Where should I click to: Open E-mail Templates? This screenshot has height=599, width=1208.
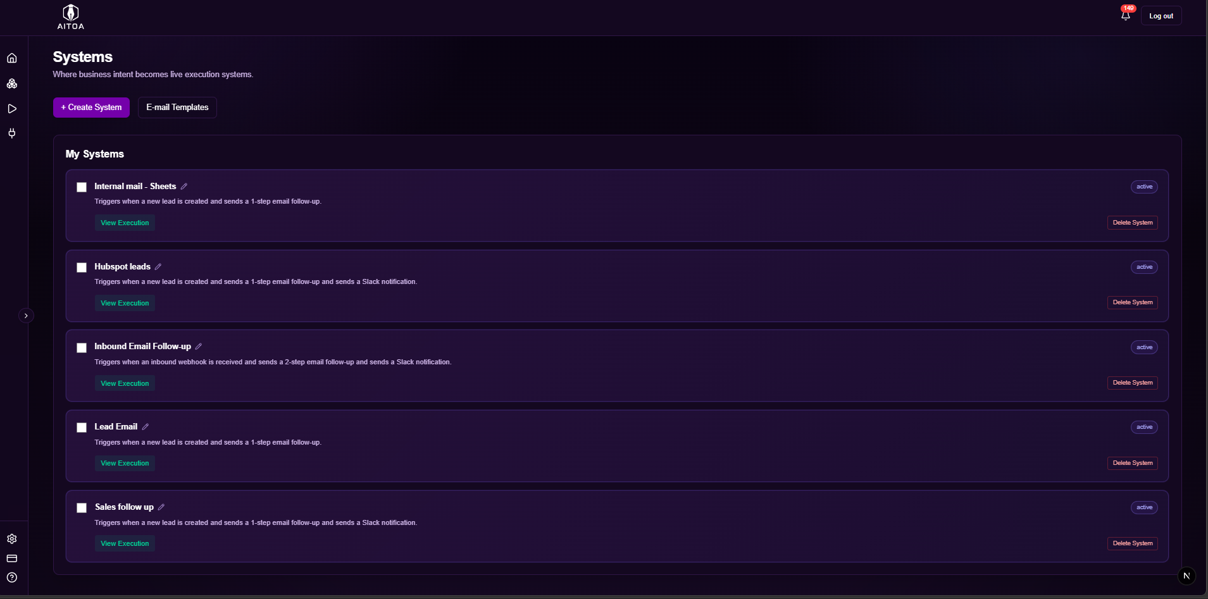tap(177, 108)
